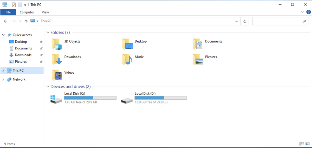Open the Videos folder icon
The height and width of the screenshot is (148, 312).
57,75
